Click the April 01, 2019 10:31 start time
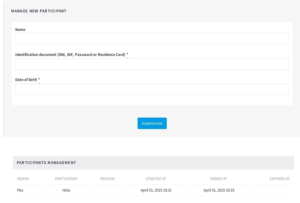 156,190
